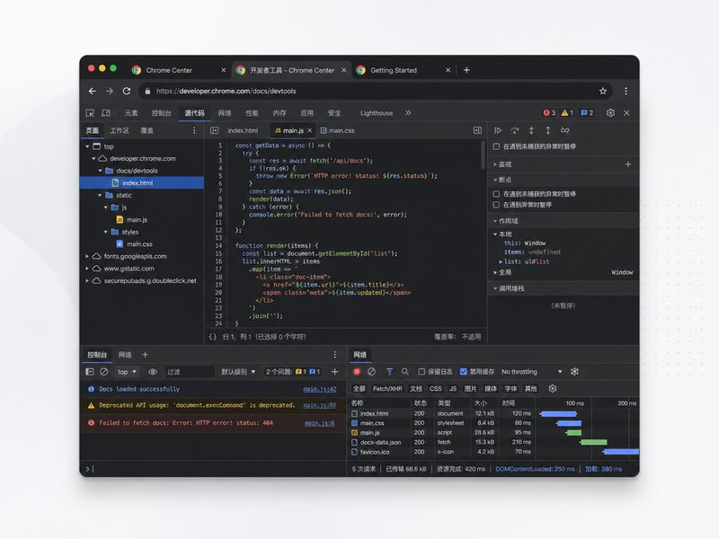This screenshot has width=719, height=539.
Task: Open a new browser tab
Action: pos(466,70)
